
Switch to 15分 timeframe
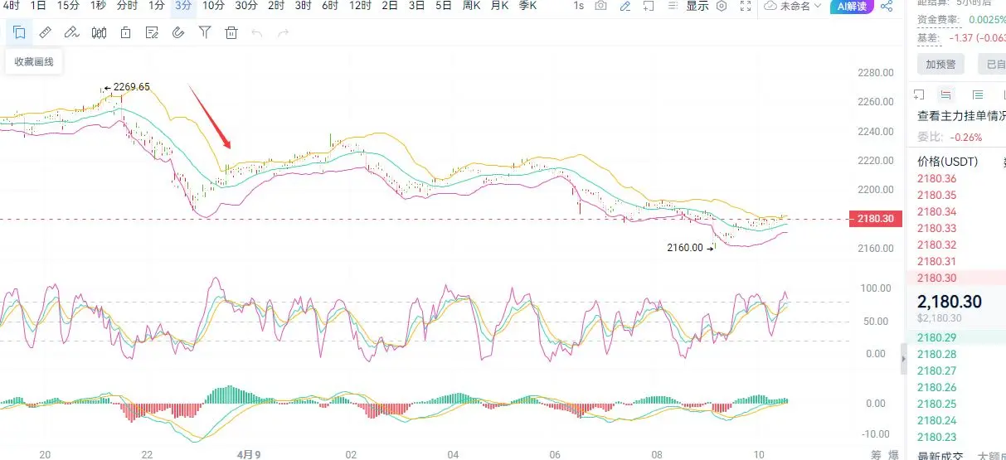(x=68, y=5)
